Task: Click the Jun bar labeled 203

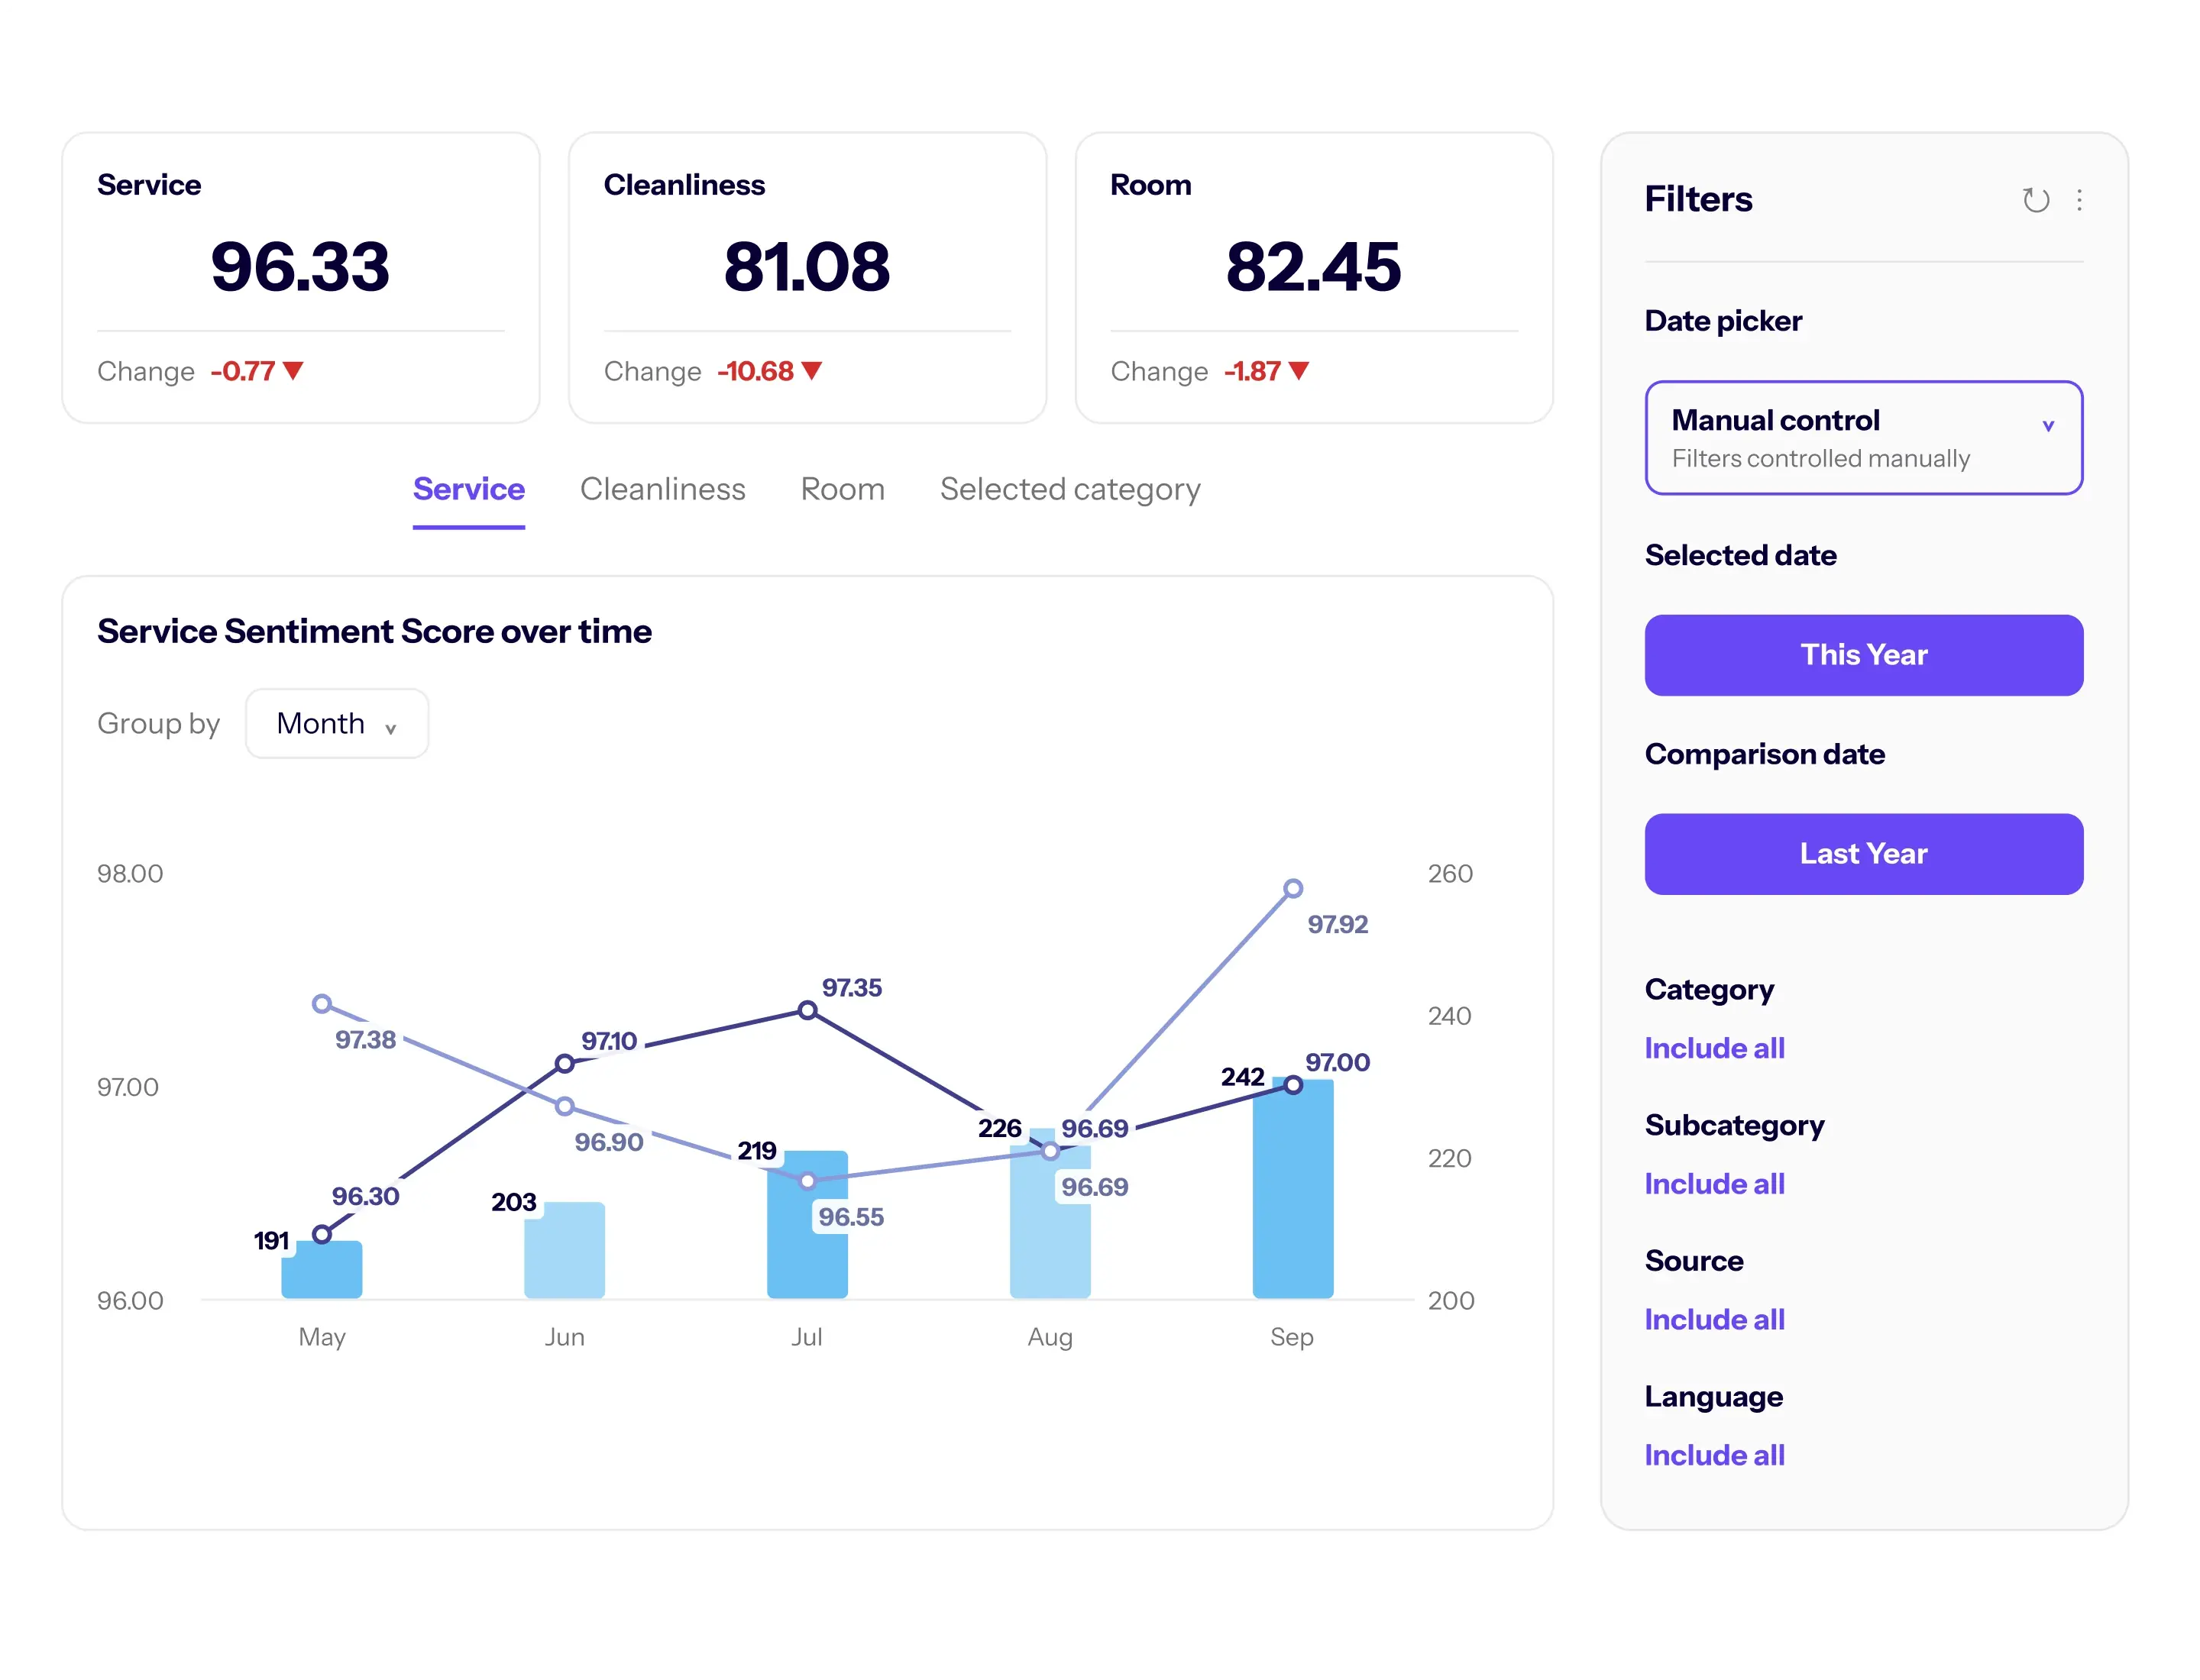Action: (565, 1251)
